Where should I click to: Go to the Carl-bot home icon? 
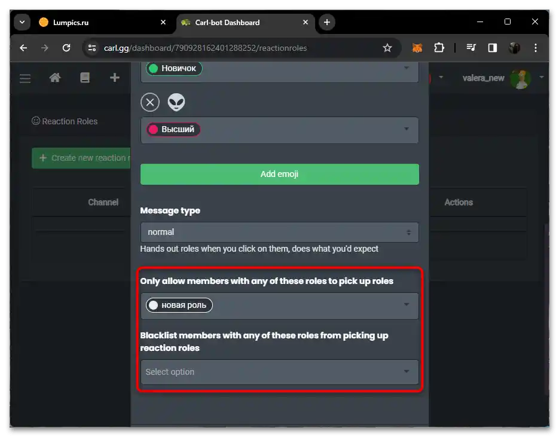pos(55,78)
